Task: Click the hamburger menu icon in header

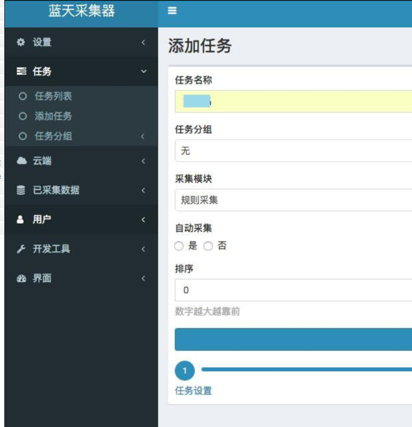Action: [x=172, y=11]
